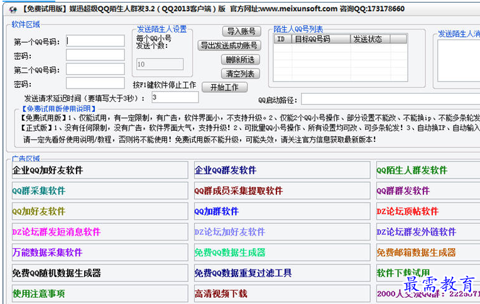Open the 高清视频下载 link

pyautogui.click(x=282, y=293)
